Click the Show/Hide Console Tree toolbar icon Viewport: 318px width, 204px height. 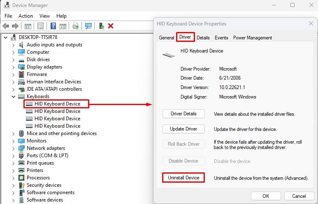tap(28, 26)
